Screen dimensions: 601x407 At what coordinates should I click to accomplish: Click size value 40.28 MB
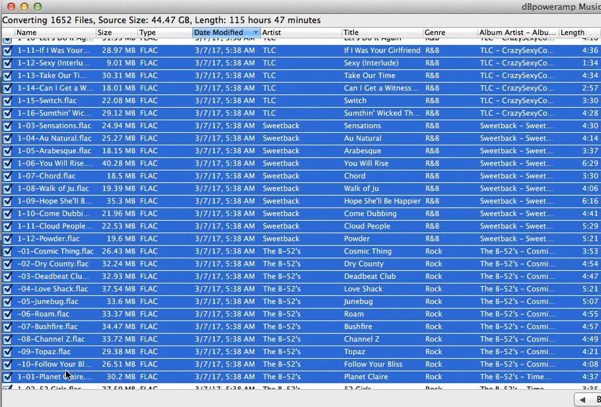coord(118,163)
